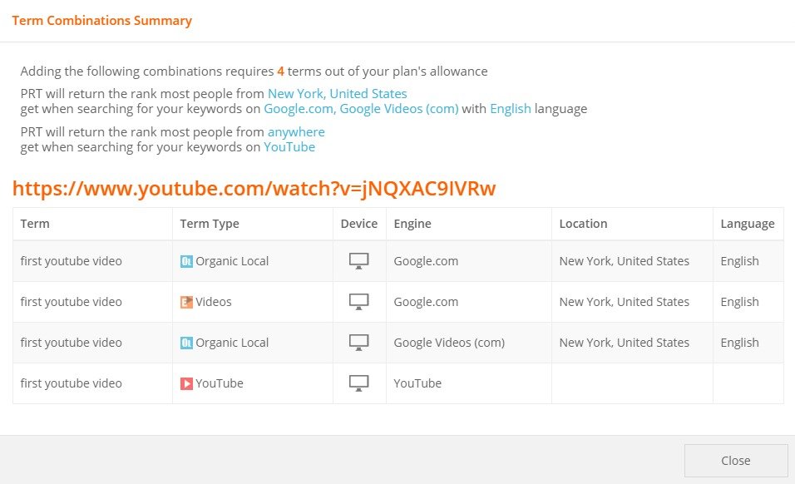Click "New York, United States" location in Videos row

pyautogui.click(x=625, y=302)
